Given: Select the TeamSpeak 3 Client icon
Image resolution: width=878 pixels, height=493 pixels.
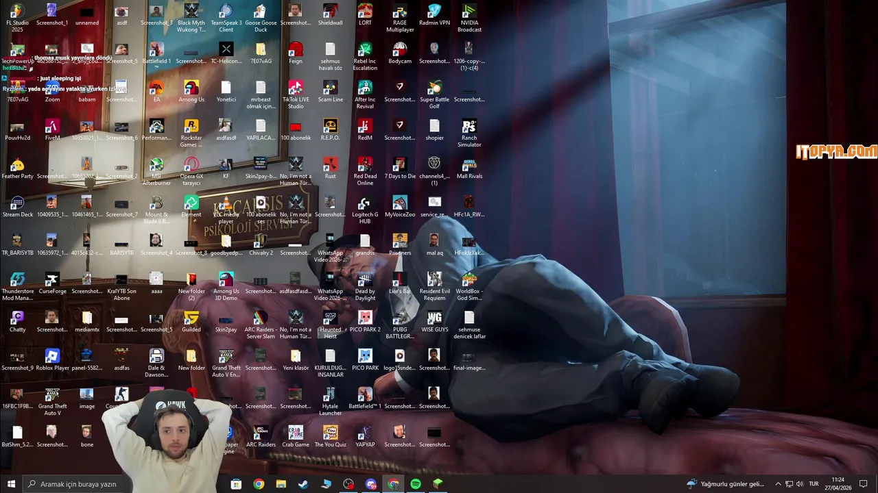Looking at the screenshot, I should tap(226, 18).
